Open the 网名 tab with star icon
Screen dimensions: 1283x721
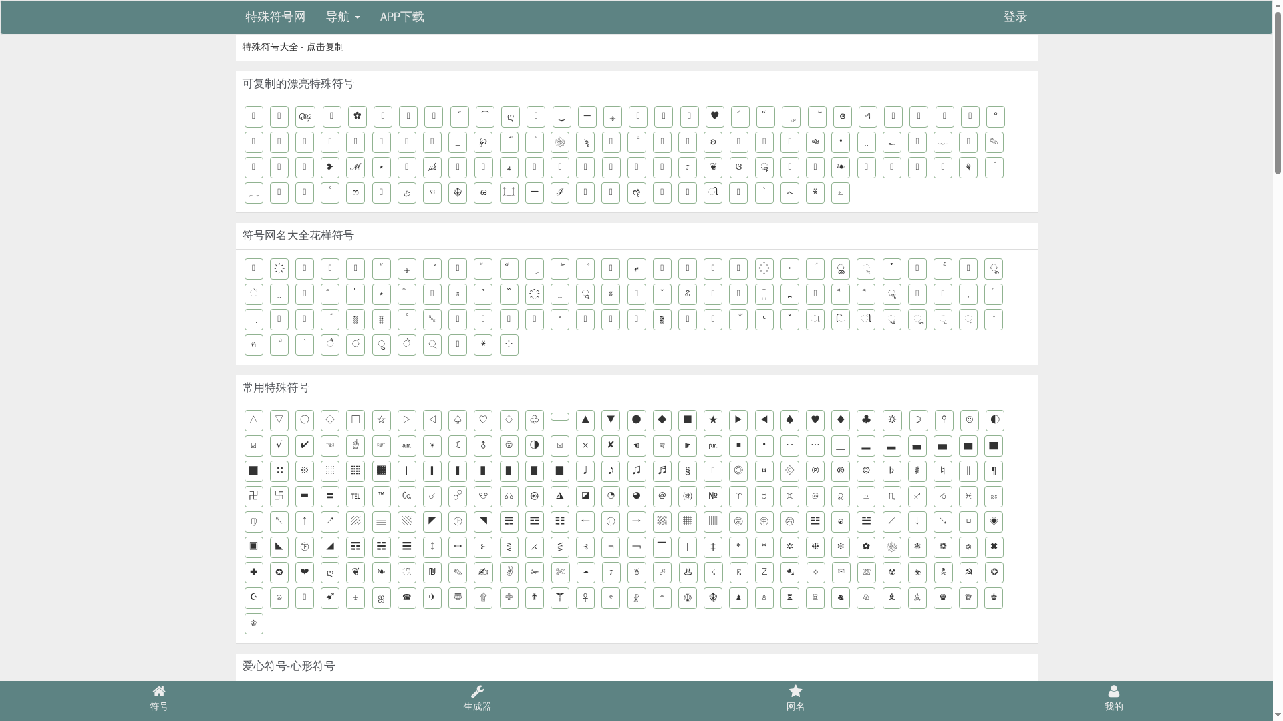point(795,698)
